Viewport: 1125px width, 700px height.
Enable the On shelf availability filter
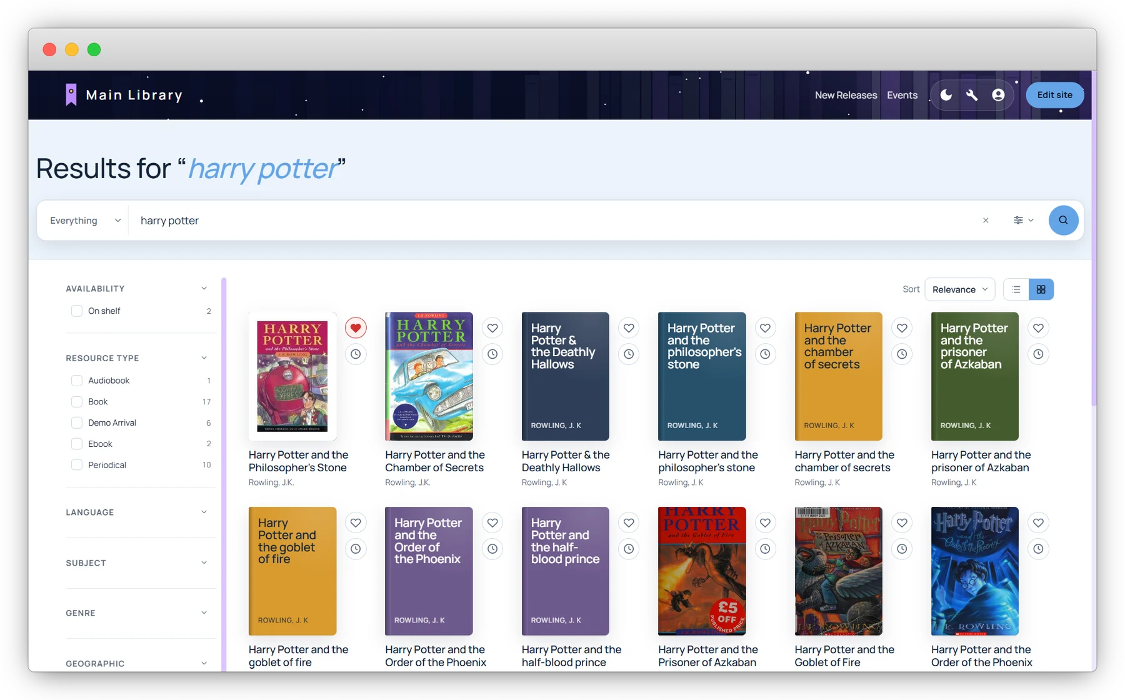(x=77, y=311)
